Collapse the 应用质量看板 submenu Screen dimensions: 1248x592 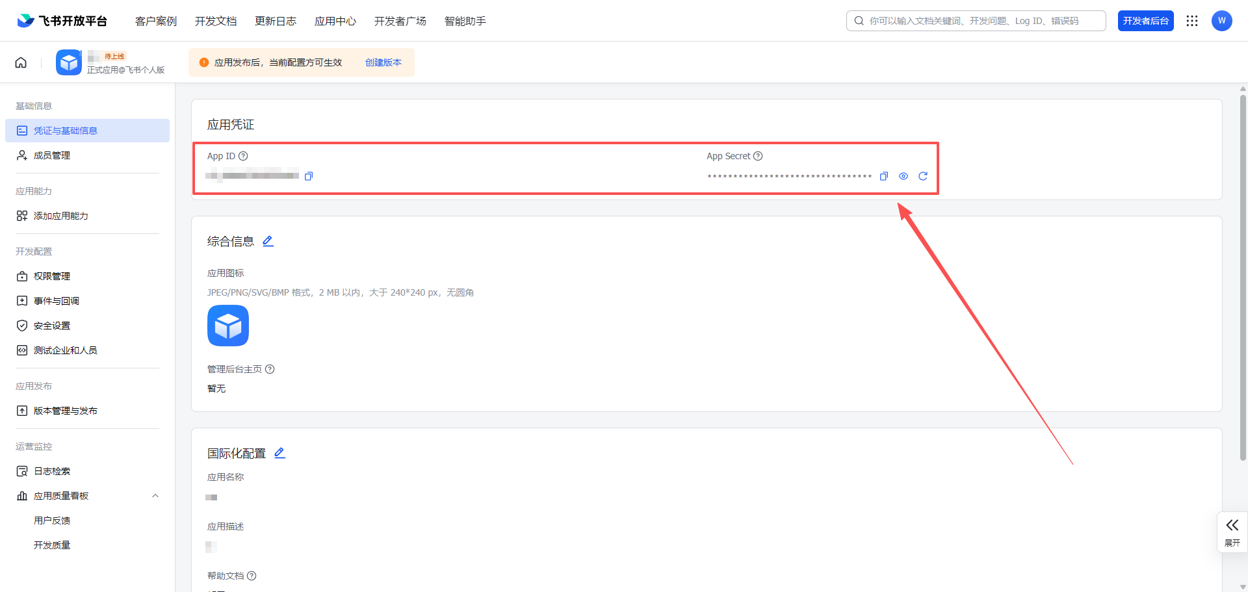155,496
